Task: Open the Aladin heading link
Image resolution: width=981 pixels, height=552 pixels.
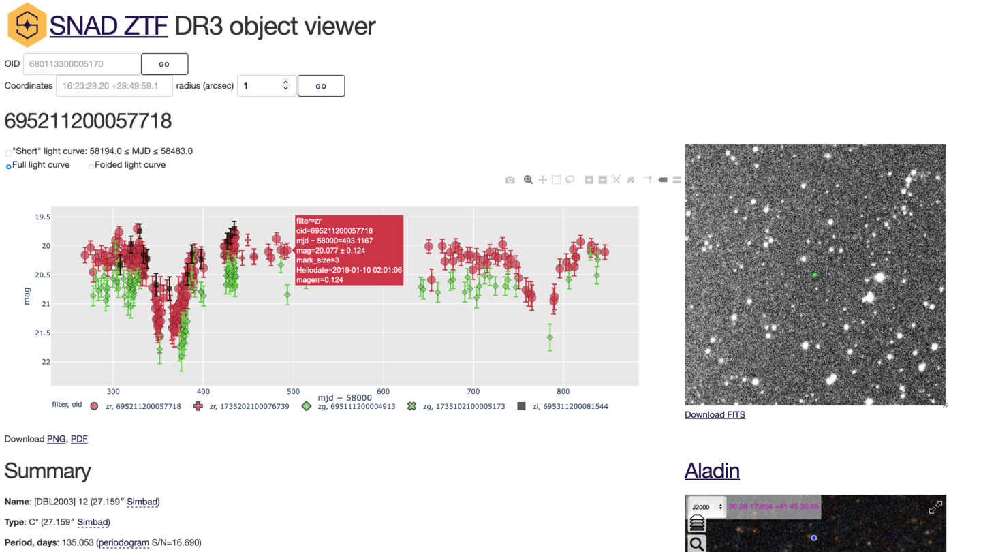Action: [712, 471]
